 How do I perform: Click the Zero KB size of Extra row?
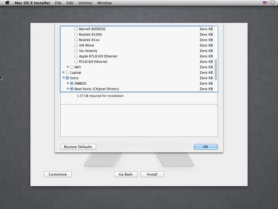coord(206,78)
